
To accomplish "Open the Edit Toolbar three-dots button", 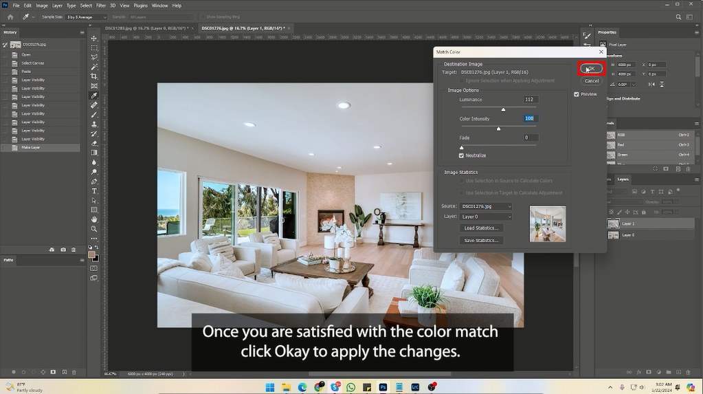I will pos(94,239).
